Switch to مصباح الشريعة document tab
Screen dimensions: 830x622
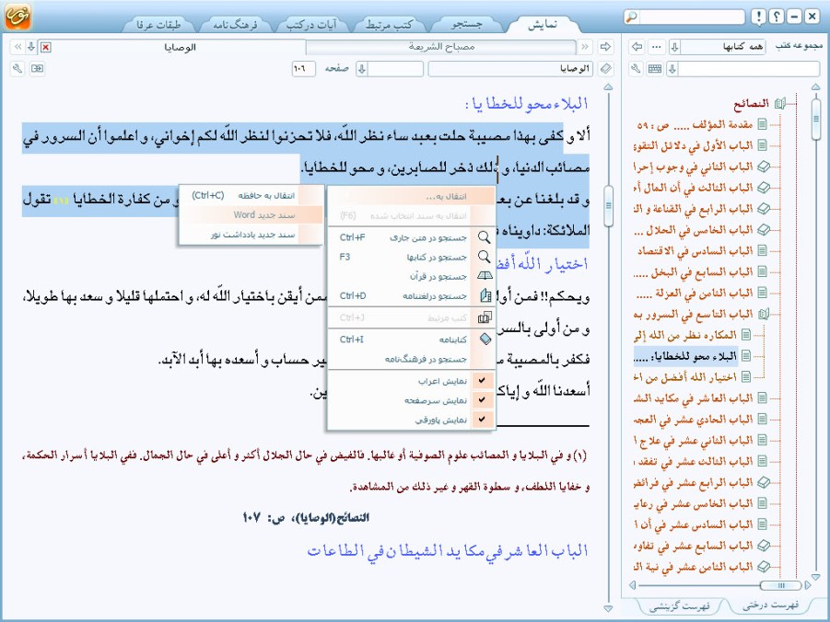(441, 47)
